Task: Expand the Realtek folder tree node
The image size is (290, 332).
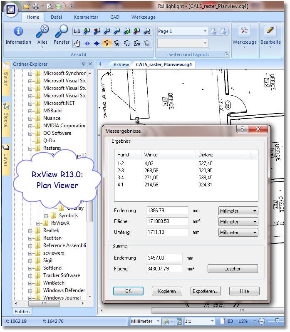Action: [x=30, y=231]
